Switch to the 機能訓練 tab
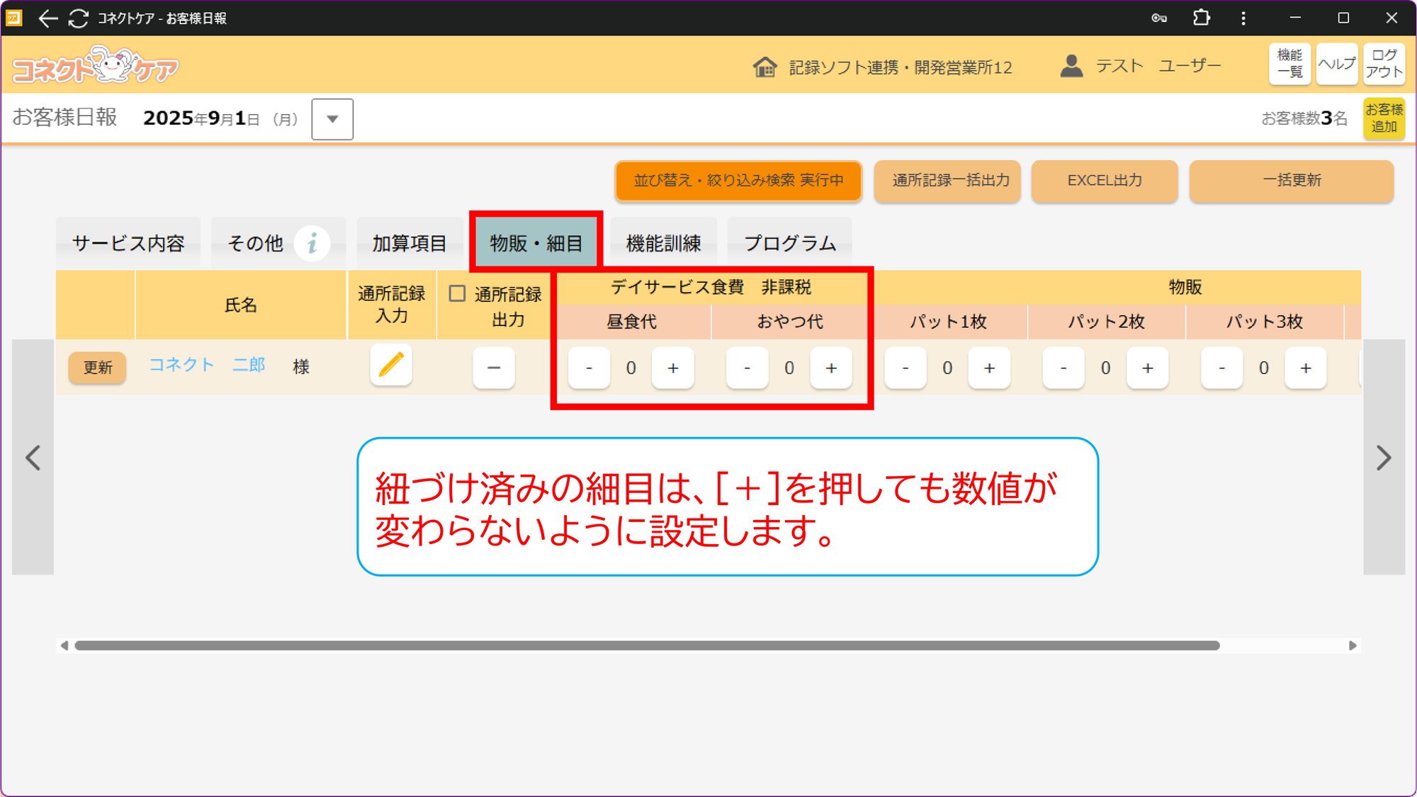The image size is (1417, 797). (663, 244)
